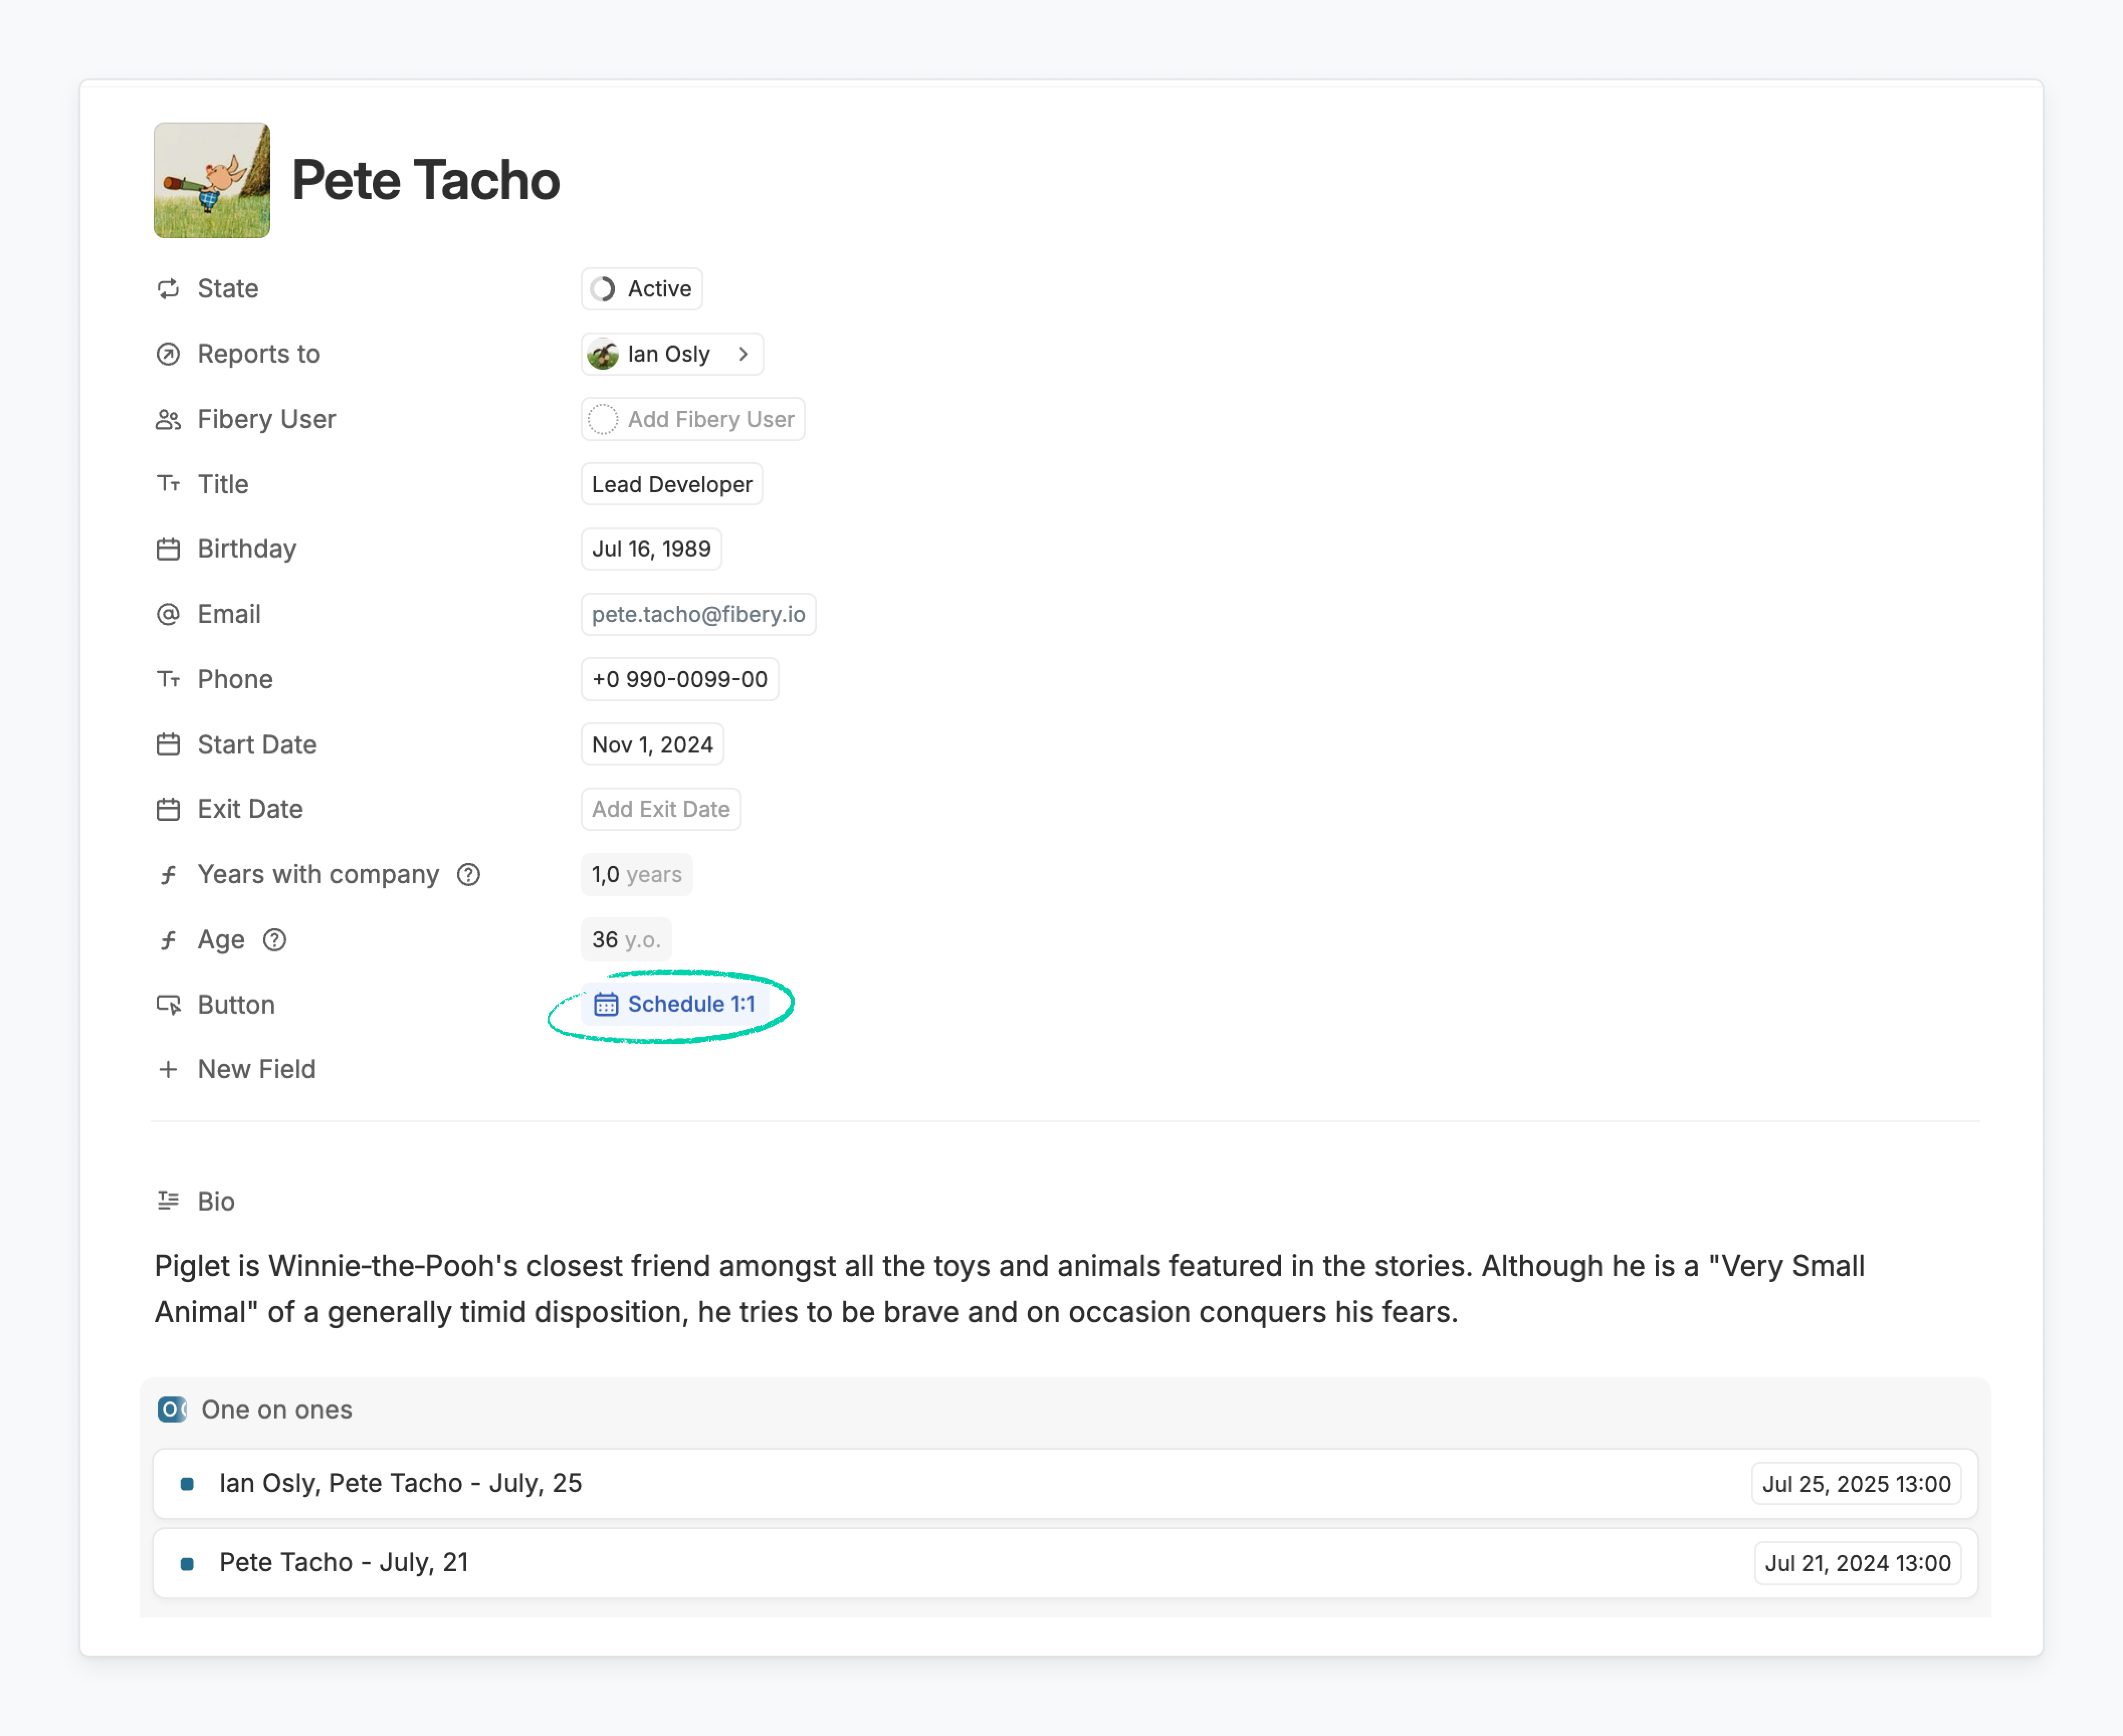Open the Add Fibery User picker
The width and height of the screenshot is (2123, 1736).
coord(693,419)
